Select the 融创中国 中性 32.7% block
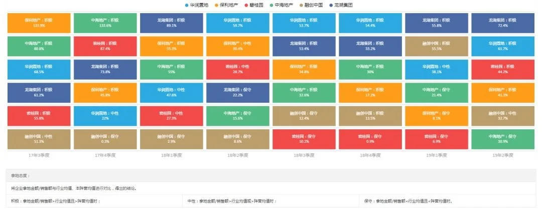This screenshot has height=210, width=542. pyautogui.click(x=503, y=116)
